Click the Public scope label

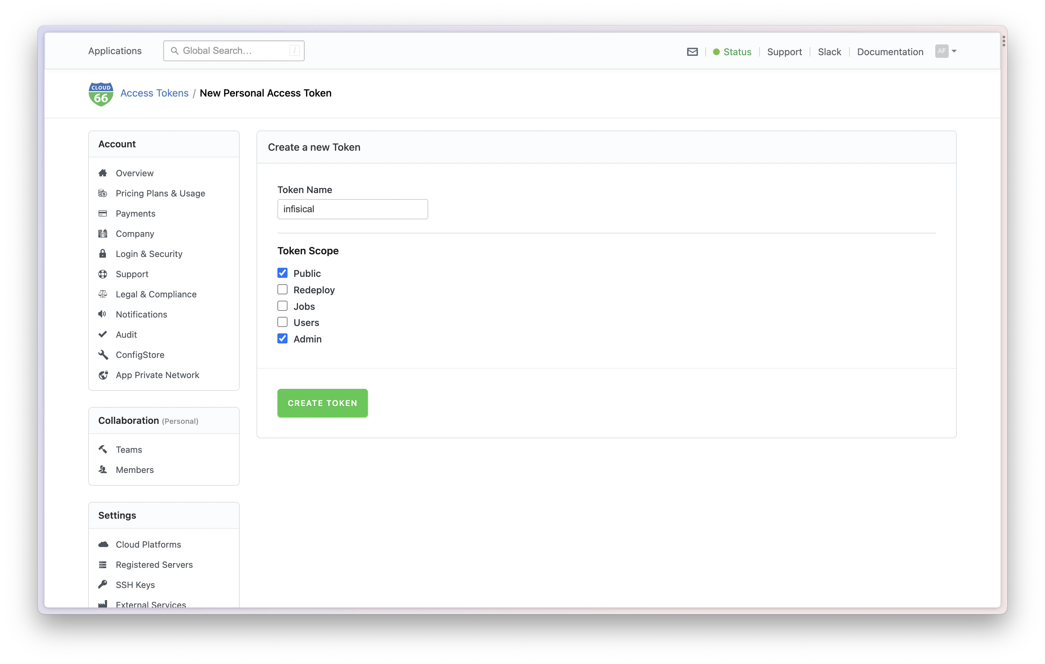[307, 273]
